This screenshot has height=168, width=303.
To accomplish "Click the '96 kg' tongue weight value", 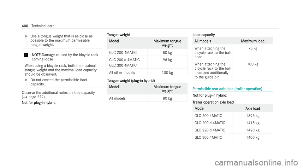I will tap(167, 60).
